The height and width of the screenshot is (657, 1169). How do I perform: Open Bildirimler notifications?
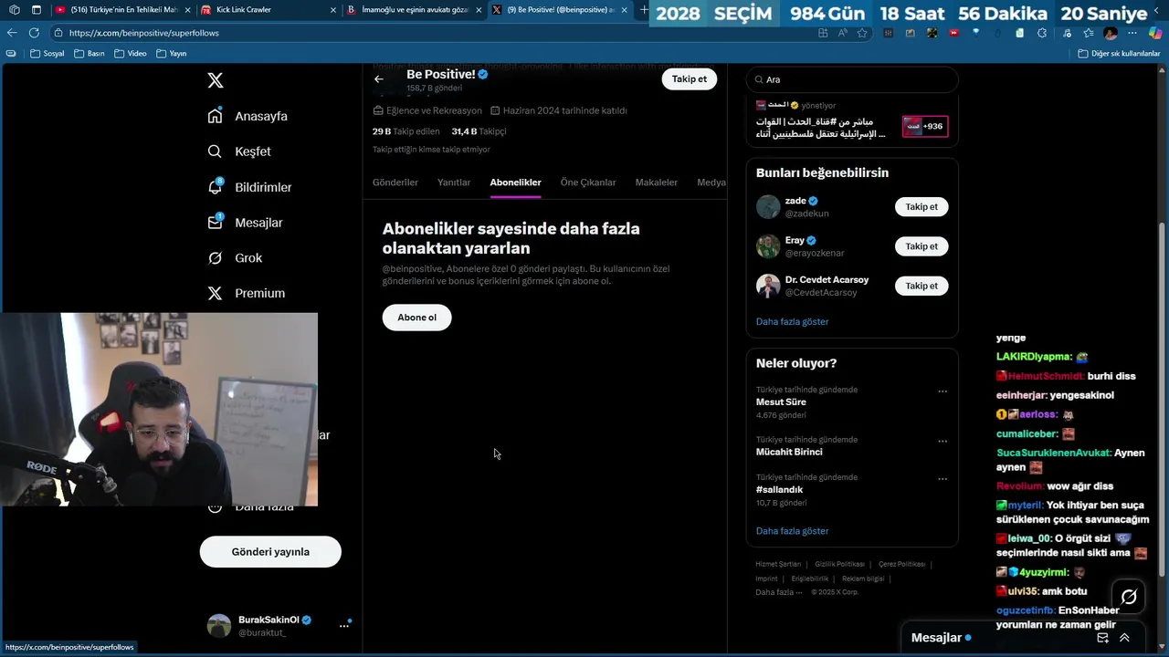[249, 187]
